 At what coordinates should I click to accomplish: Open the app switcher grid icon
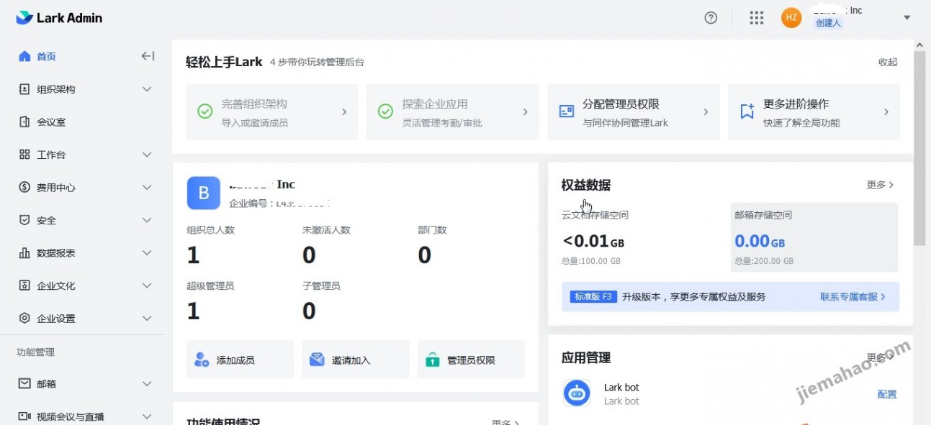(756, 18)
